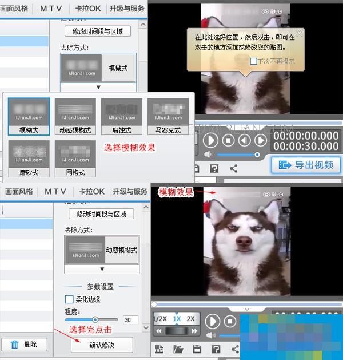343x360 pixels.
Task: Set playback speed to 1X
Action: coord(177,319)
